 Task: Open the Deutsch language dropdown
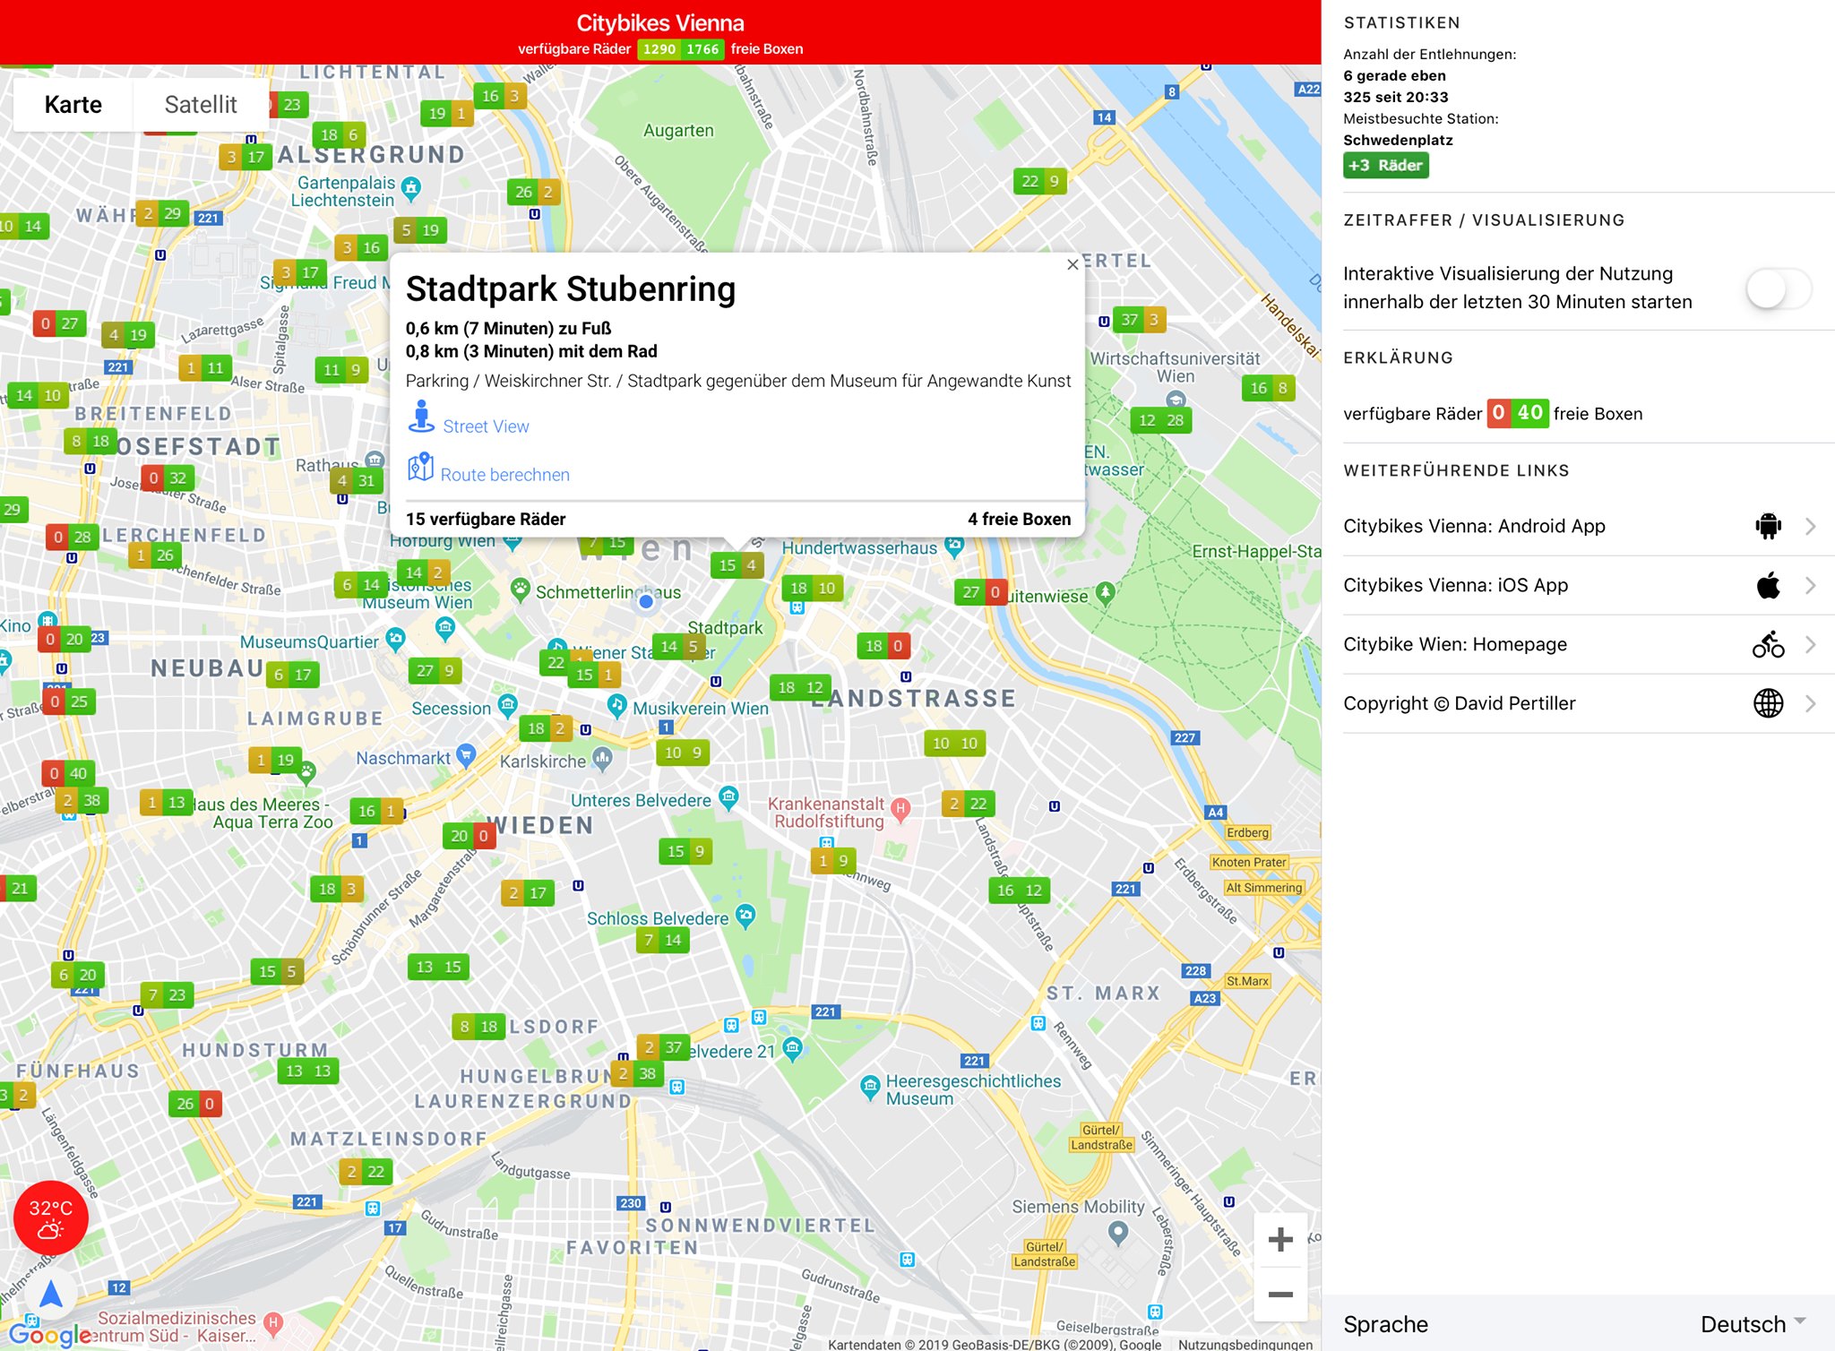click(x=1753, y=1324)
